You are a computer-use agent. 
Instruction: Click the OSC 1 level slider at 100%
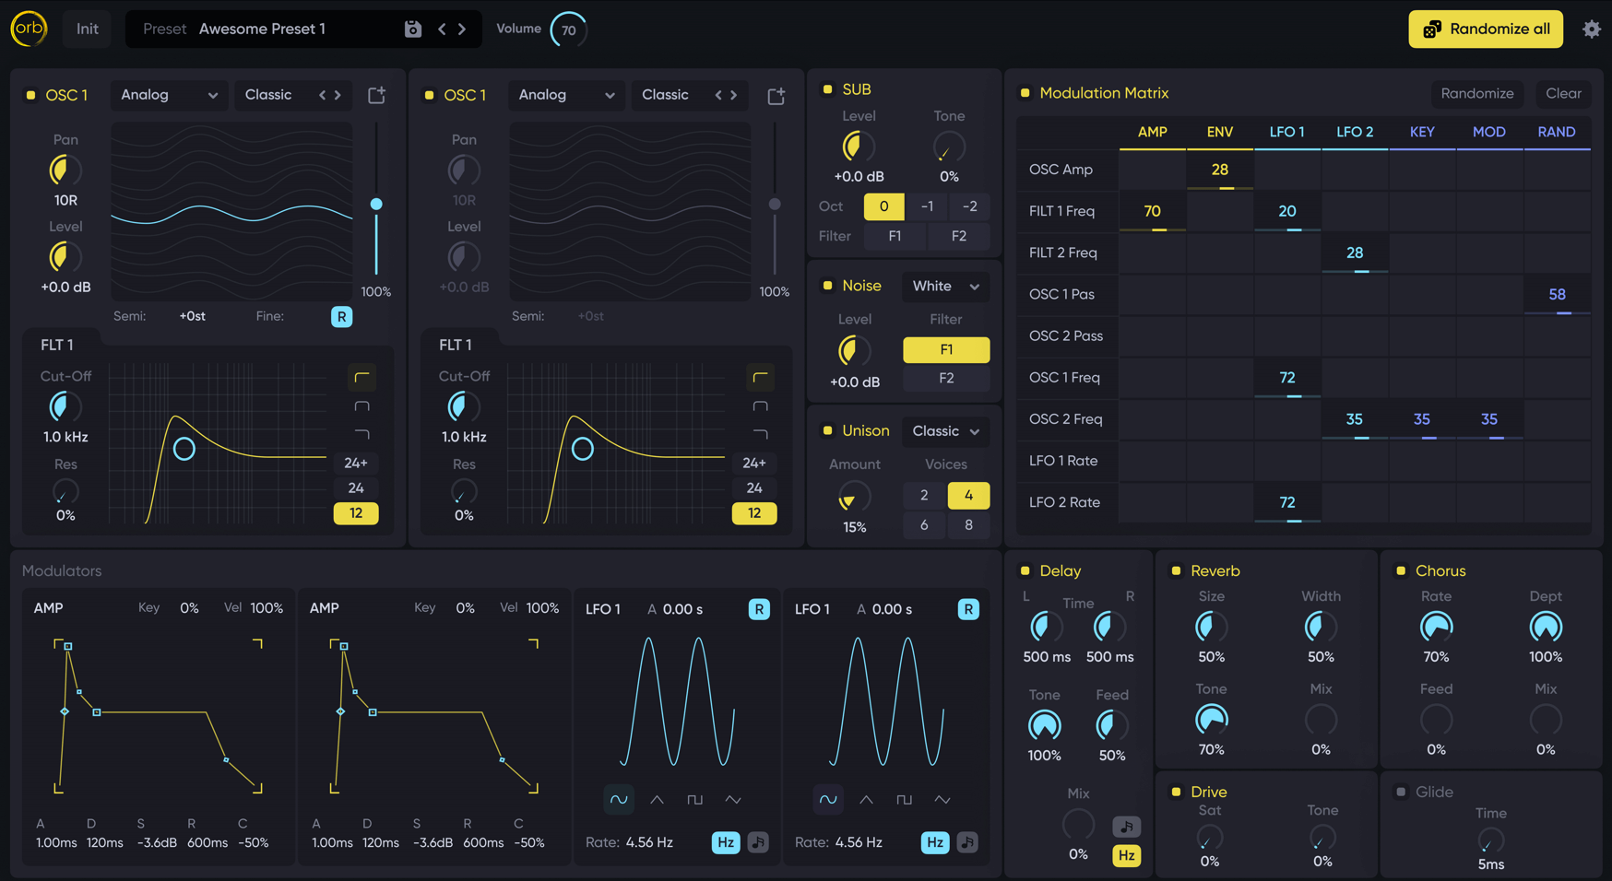(376, 205)
